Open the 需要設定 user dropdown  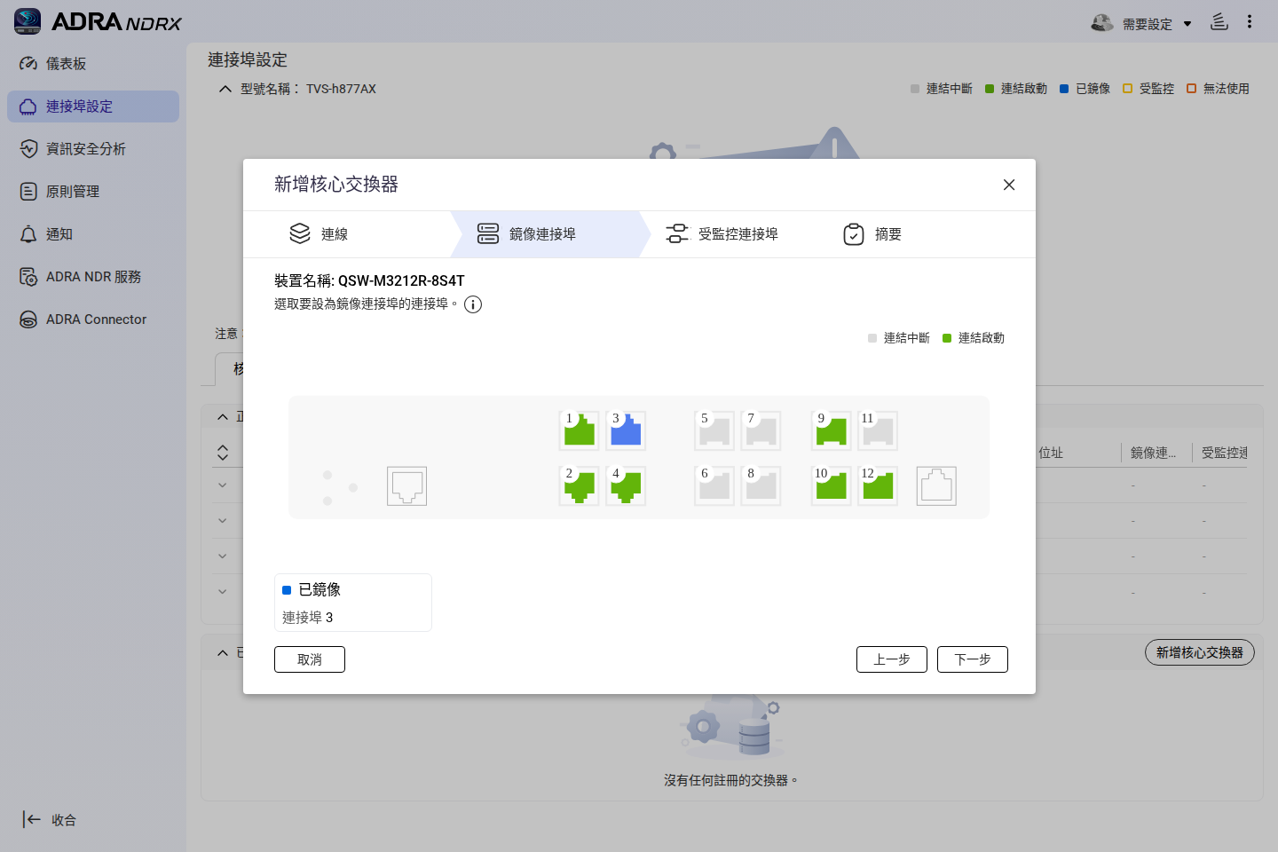1142,24
